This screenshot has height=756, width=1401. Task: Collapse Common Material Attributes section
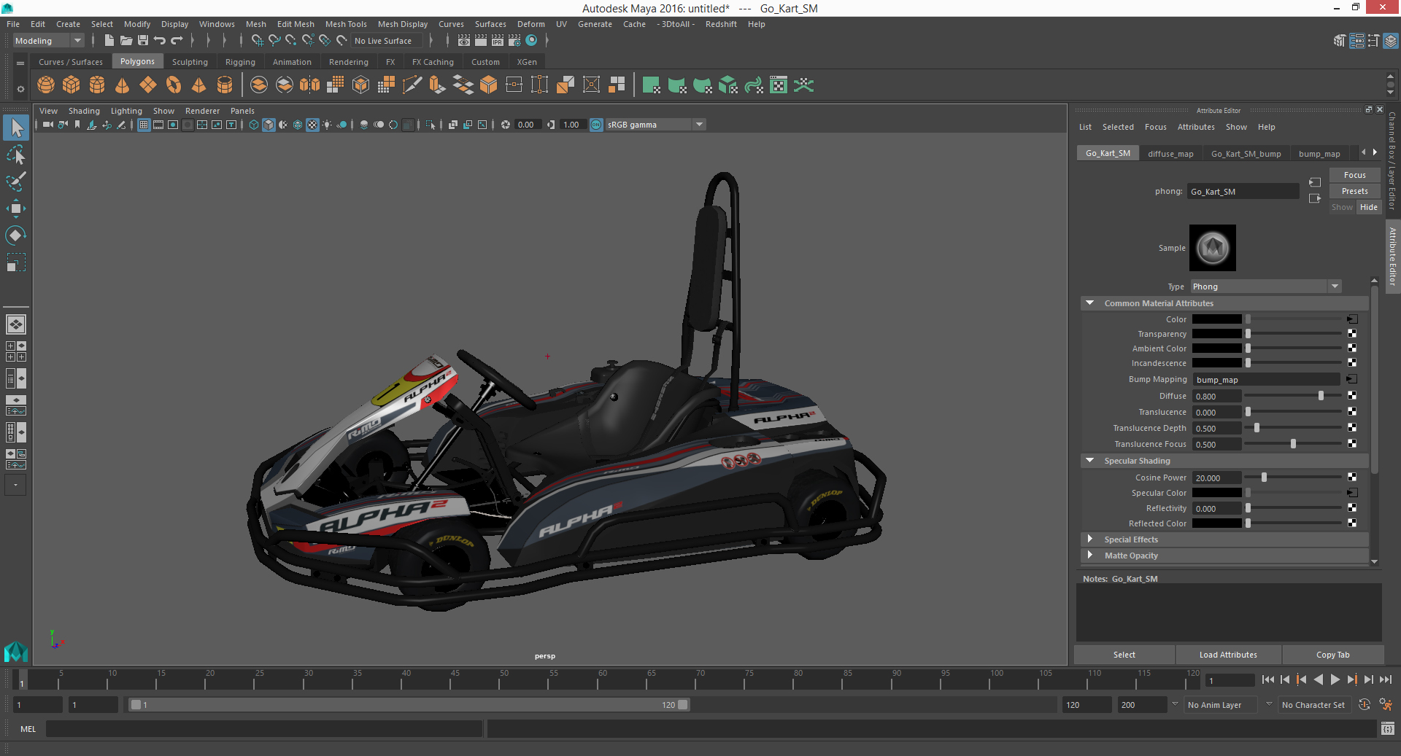click(x=1090, y=303)
